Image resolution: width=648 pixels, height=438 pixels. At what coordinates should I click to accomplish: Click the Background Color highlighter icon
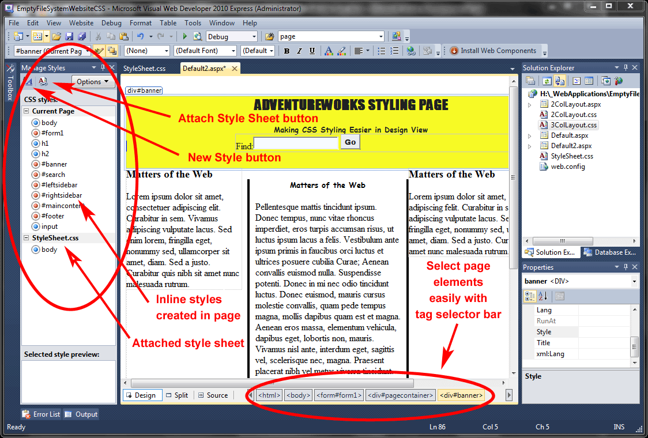click(341, 51)
